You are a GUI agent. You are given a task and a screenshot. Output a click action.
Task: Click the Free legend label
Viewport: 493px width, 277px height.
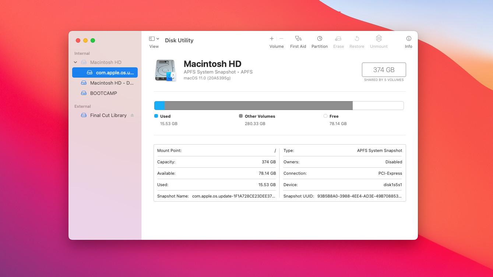point(334,116)
